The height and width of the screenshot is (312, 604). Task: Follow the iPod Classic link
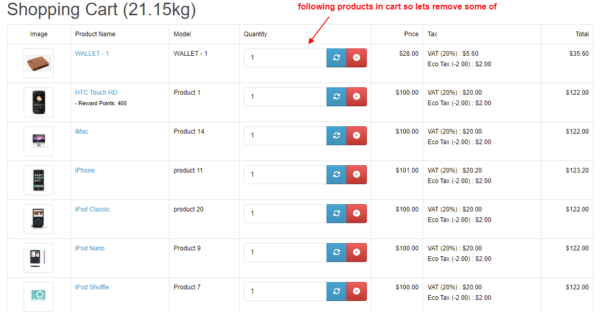pyautogui.click(x=93, y=209)
